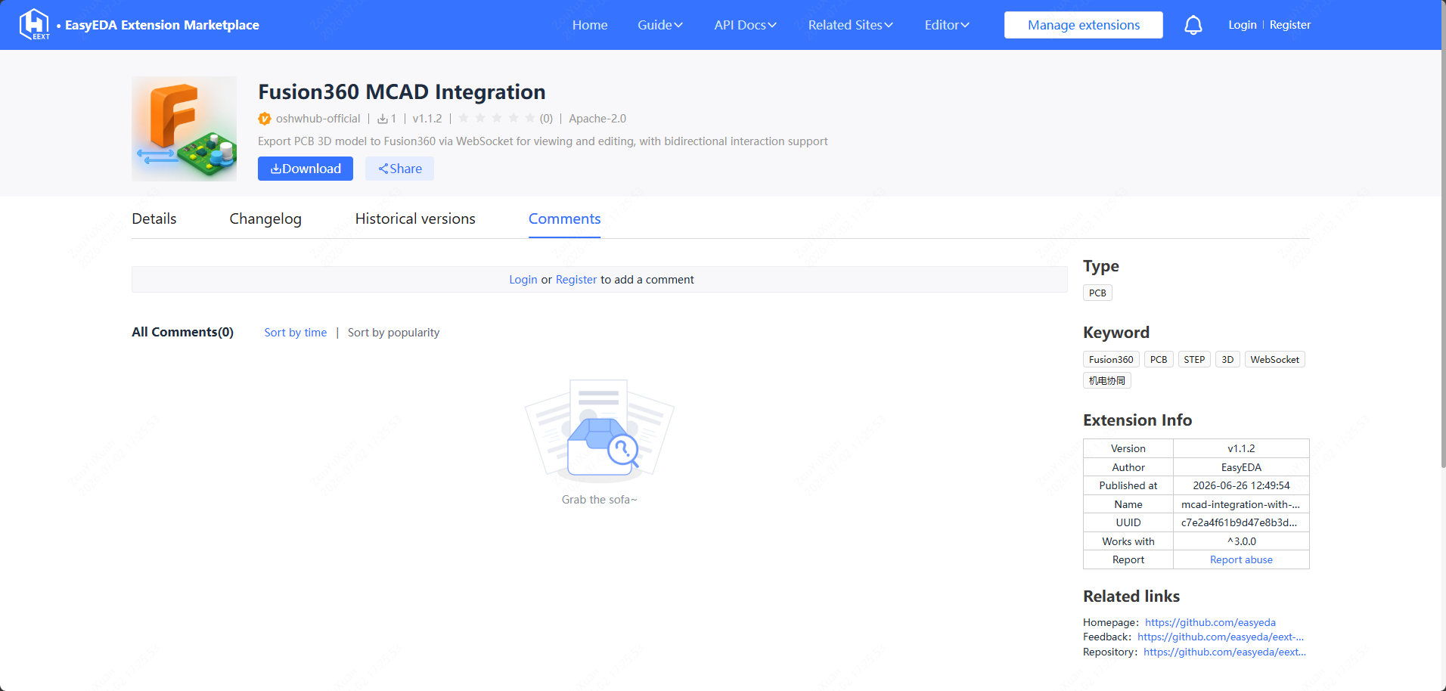Click the Works with value ^3.0.0
The image size is (1446, 691).
tap(1241, 541)
